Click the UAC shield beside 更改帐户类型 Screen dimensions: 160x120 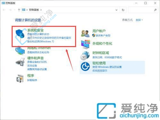[94, 35]
